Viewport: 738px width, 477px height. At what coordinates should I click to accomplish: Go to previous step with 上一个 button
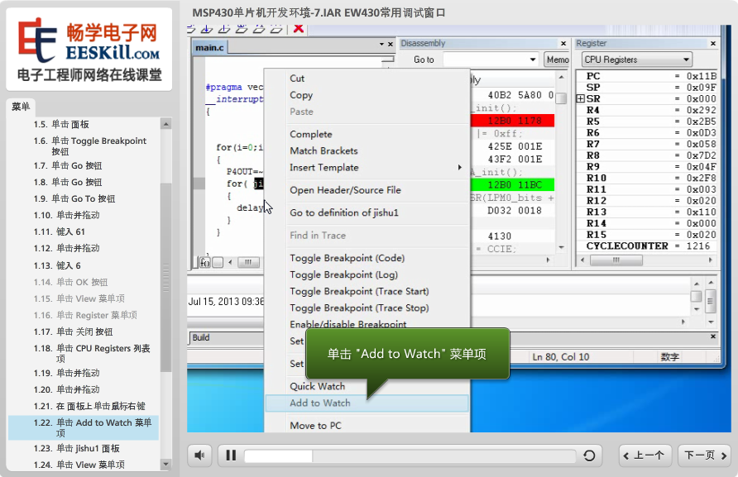point(645,456)
